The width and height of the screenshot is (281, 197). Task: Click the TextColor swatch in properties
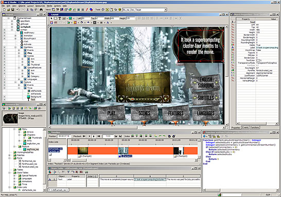(x=258, y=61)
